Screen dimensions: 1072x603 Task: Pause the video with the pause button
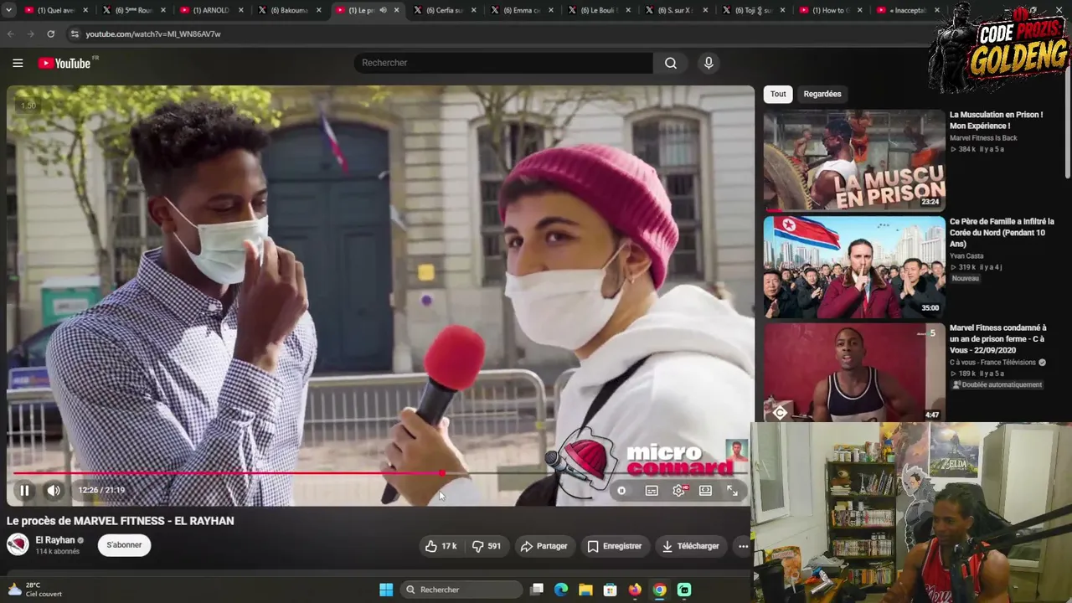point(24,491)
